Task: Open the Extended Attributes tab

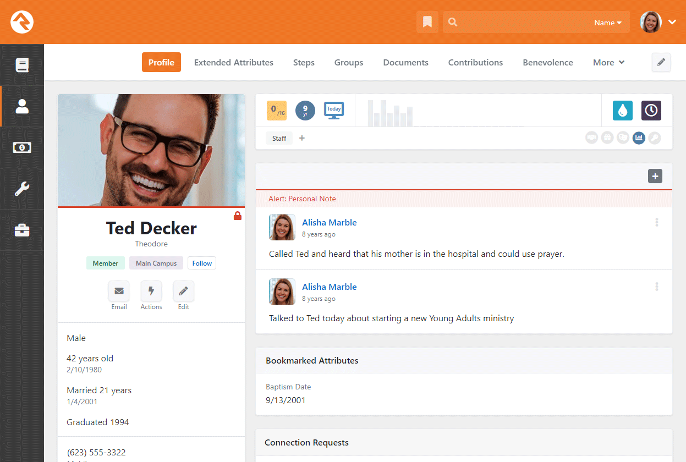Action: pos(233,62)
